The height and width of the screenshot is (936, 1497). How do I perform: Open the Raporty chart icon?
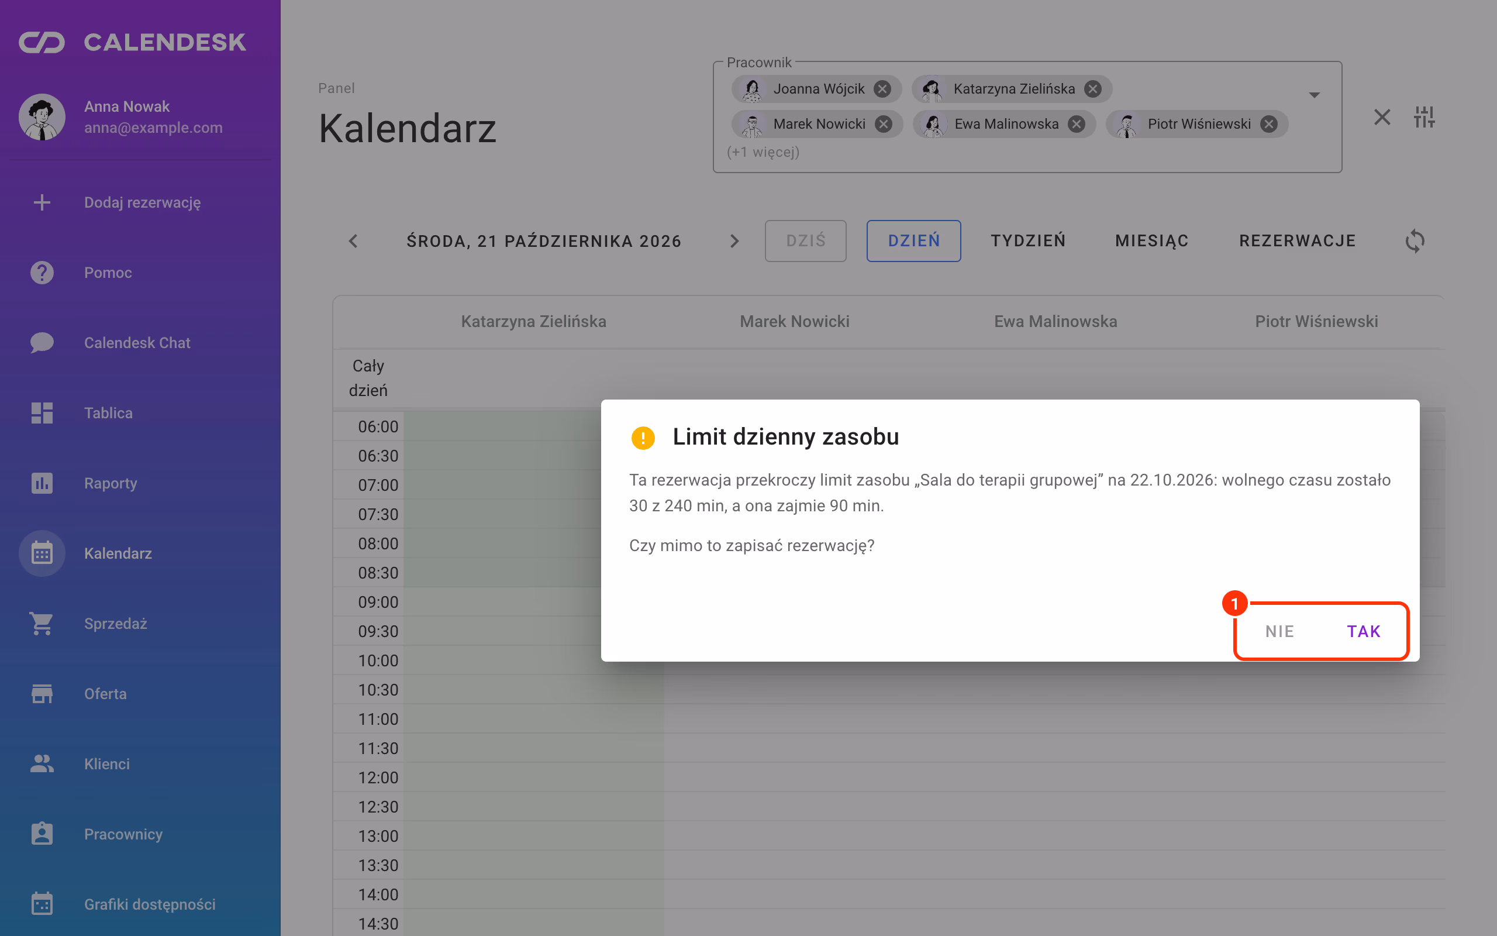pos(42,483)
